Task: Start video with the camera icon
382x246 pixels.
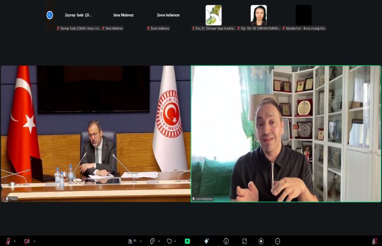Action: tap(27, 241)
